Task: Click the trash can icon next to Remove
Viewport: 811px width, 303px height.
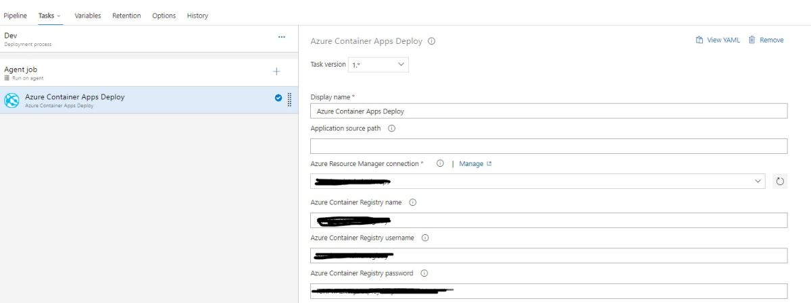Action: (x=752, y=40)
